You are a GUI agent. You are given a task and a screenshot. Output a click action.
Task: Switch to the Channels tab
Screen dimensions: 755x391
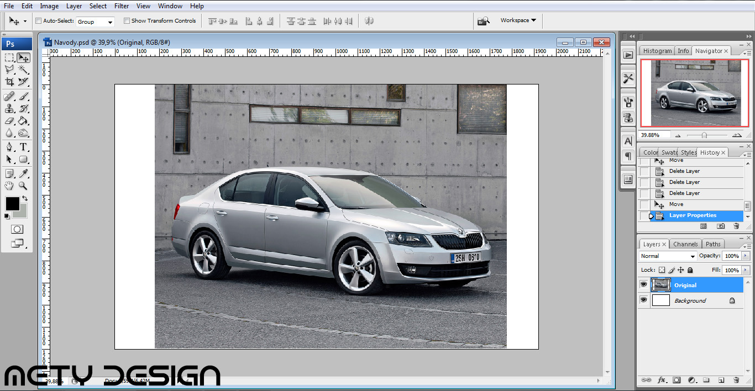(x=685, y=244)
